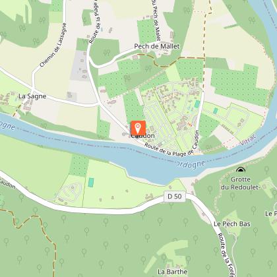Click the orange location pin marker
The width and height of the screenshot is (277, 277).
[138, 128]
